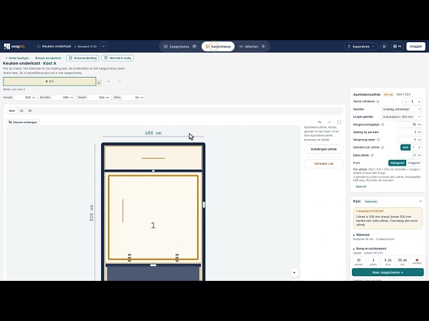Open the Bouwhandleiding guide

83,58
